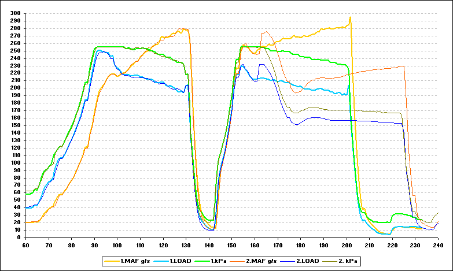The width and height of the screenshot is (453, 271).
Task: Click the 250 label on the y-axis
Action: (x=15, y=51)
